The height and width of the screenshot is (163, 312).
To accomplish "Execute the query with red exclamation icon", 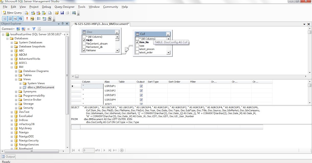I will click(x=27, y=18).
